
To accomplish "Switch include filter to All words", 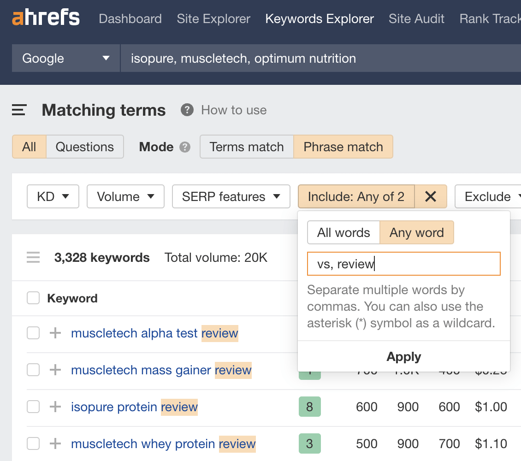I will tap(343, 232).
